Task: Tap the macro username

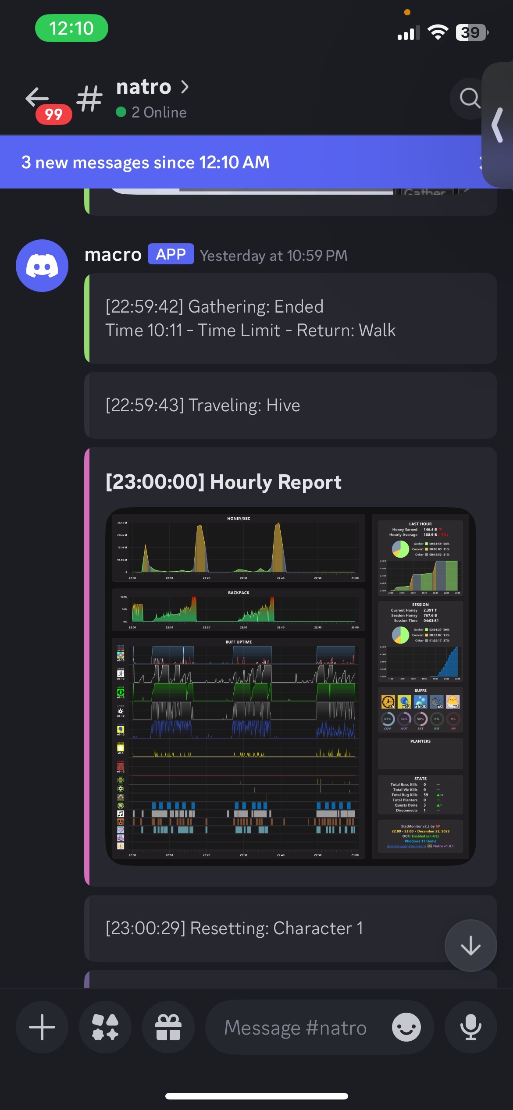Action: [x=113, y=254]
